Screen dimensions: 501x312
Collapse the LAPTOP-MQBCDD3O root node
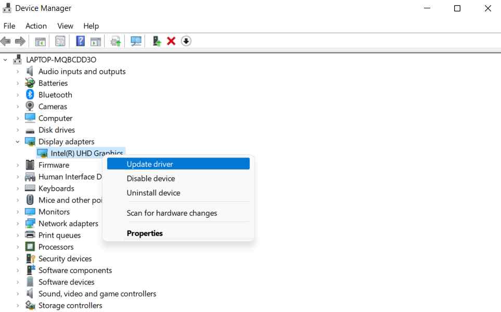tap(5, 60)
